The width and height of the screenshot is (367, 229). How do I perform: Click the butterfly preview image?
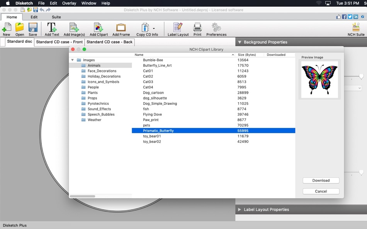coord(319,80)
